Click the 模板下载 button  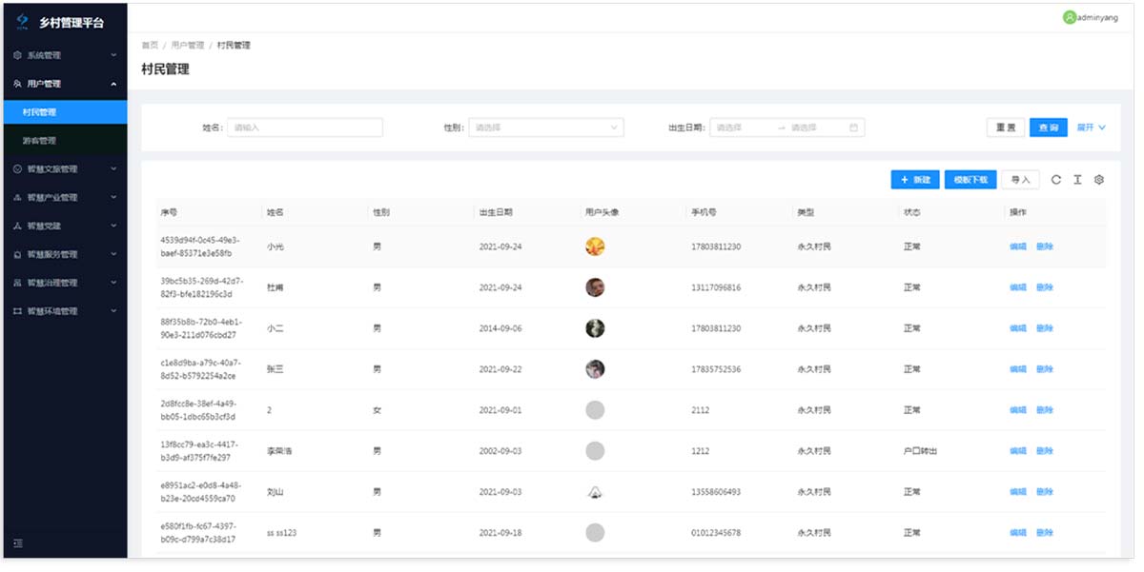tap(970, 180)
